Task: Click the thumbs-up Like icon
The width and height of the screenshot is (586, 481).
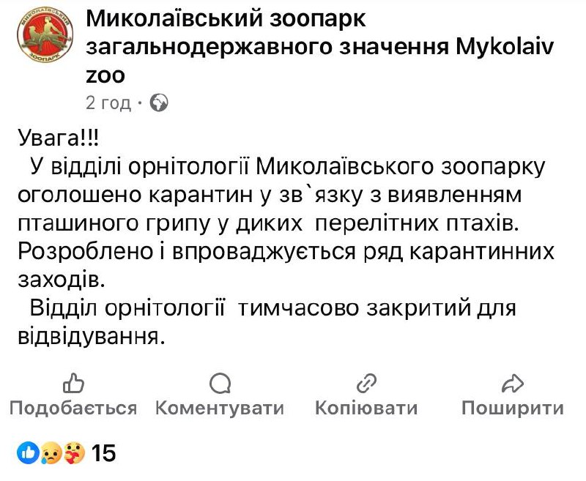Action: click(73, 383)
